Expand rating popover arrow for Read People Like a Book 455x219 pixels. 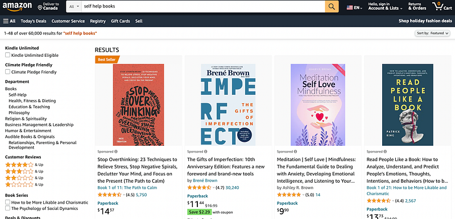pos(393,201)
